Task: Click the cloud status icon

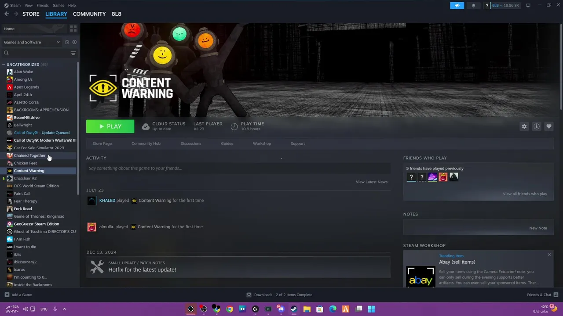Action: coord(146,126)
